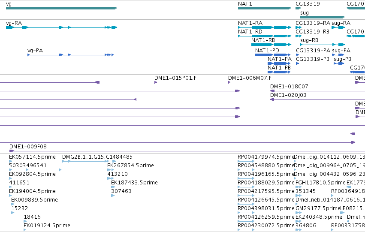The width and height of the screenshot is (365, 232).
Task: Click the CG13319 gene label
Action: [308, 4]
